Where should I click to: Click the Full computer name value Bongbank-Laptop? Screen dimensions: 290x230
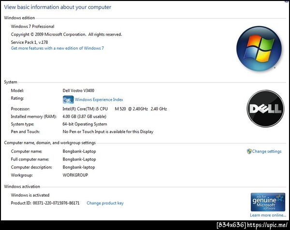click(79, 159)
